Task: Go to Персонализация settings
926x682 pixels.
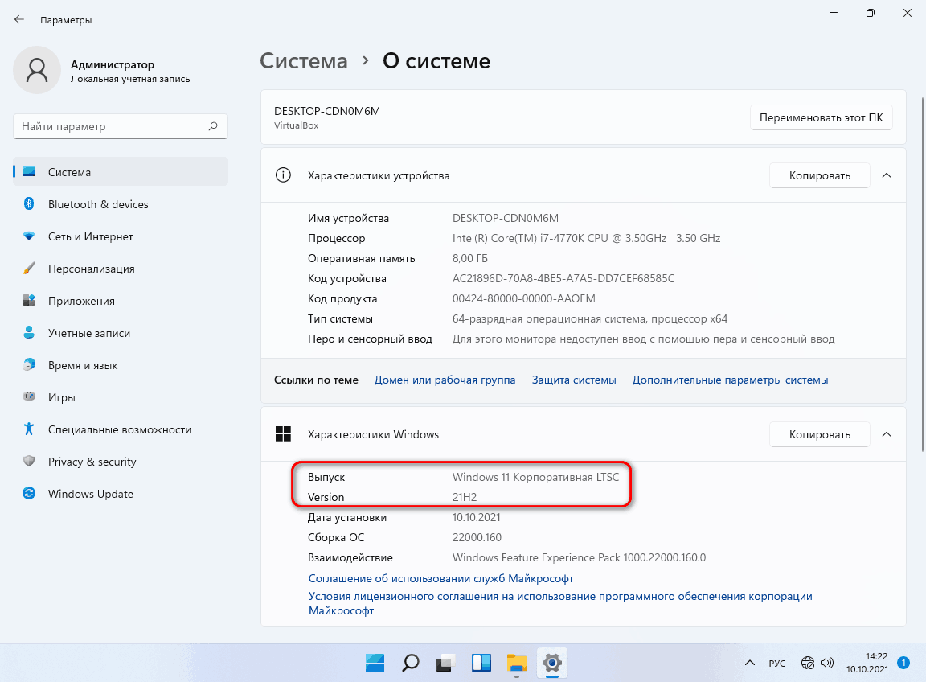Action: point(91,269)
